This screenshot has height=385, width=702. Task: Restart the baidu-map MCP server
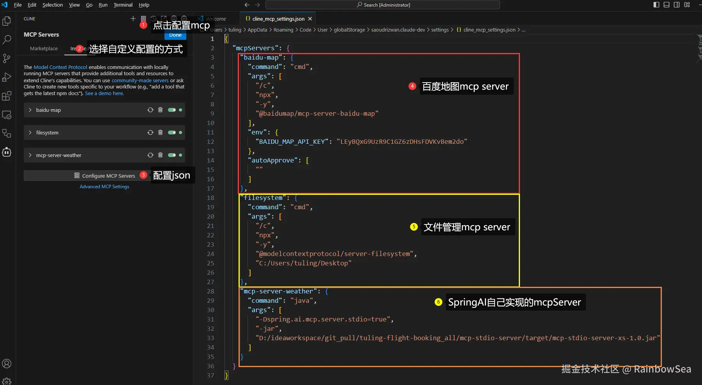tap(150, 110)
